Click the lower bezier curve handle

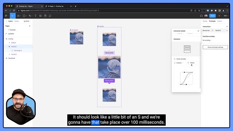(186, 84)
